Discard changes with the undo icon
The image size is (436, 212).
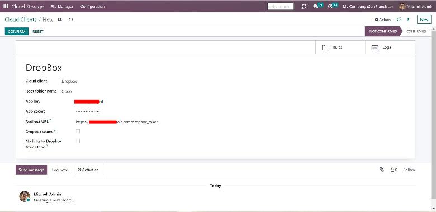click(71, 20)
